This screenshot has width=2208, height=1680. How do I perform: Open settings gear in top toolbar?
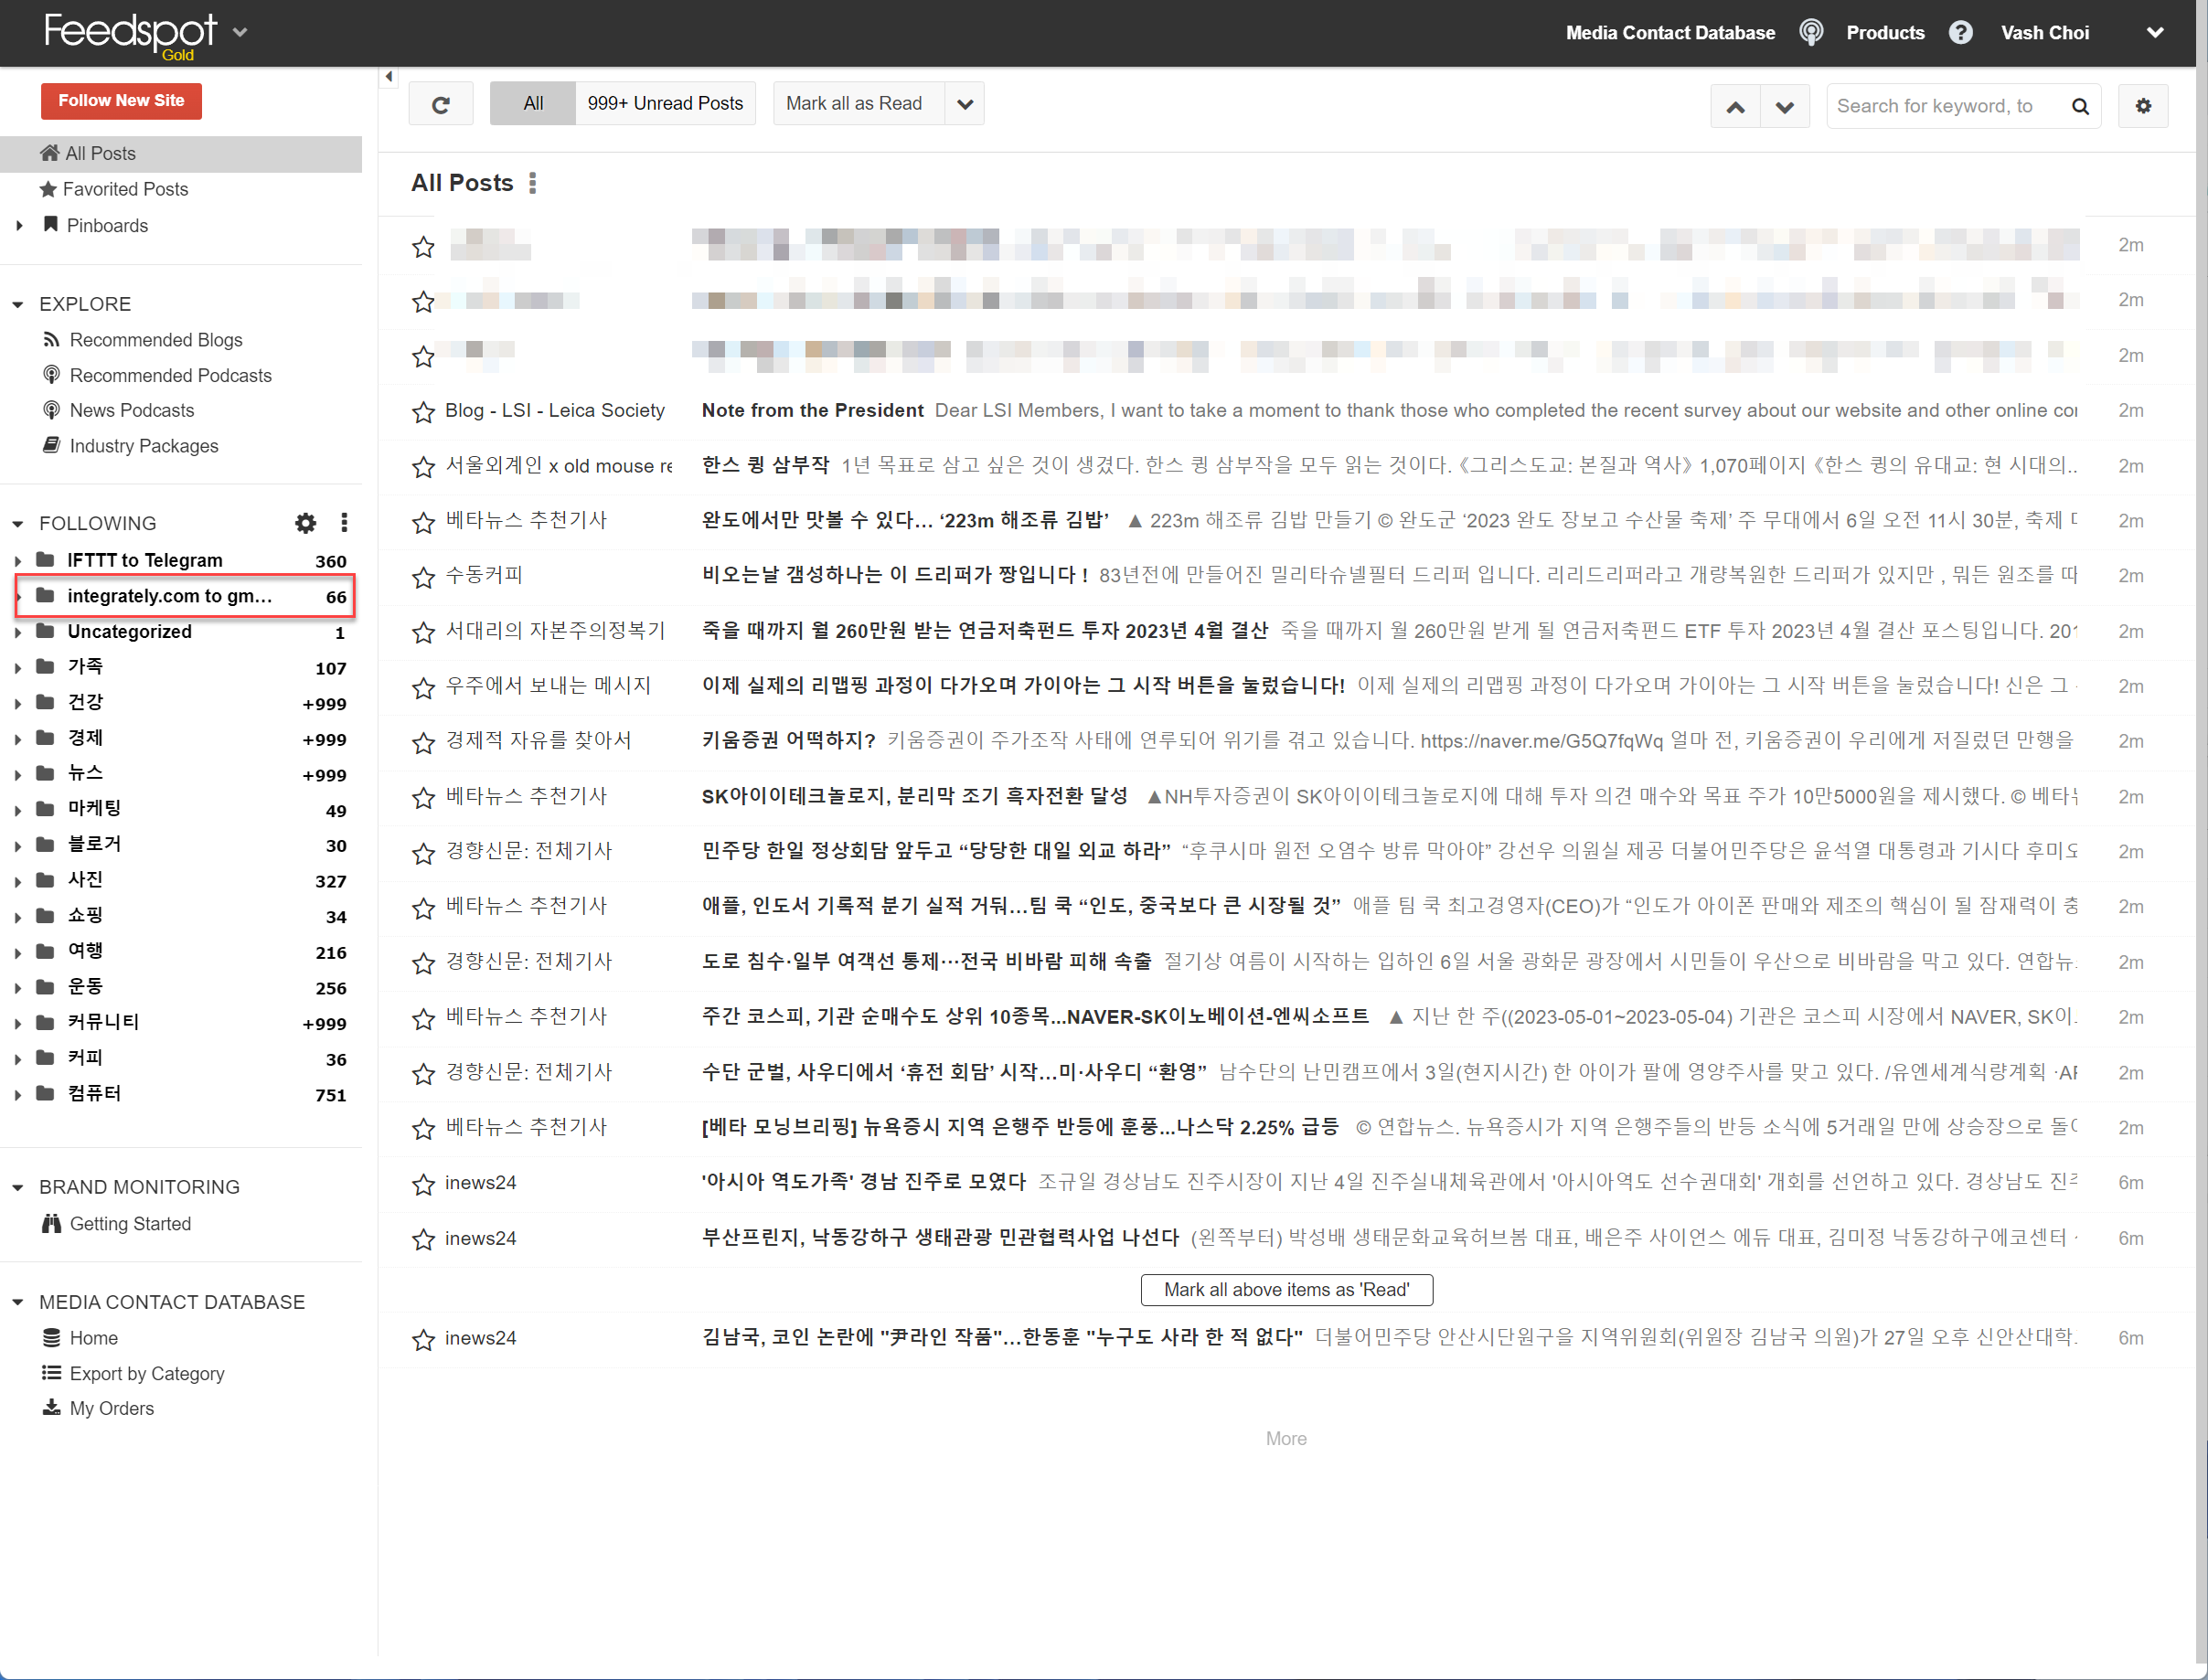2142,106
